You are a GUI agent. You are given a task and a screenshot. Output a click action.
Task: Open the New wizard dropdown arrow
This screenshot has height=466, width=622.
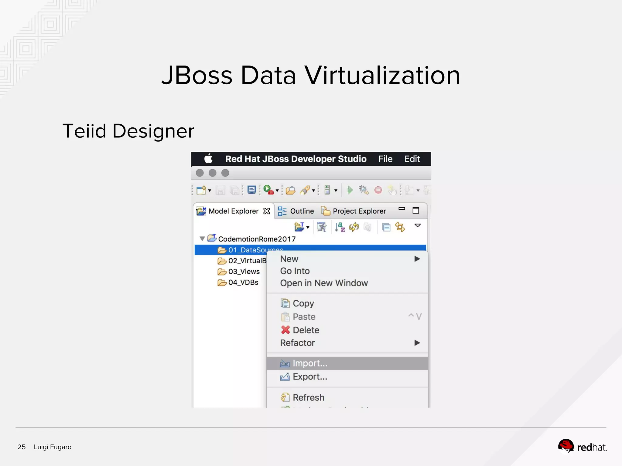(210, 191)
